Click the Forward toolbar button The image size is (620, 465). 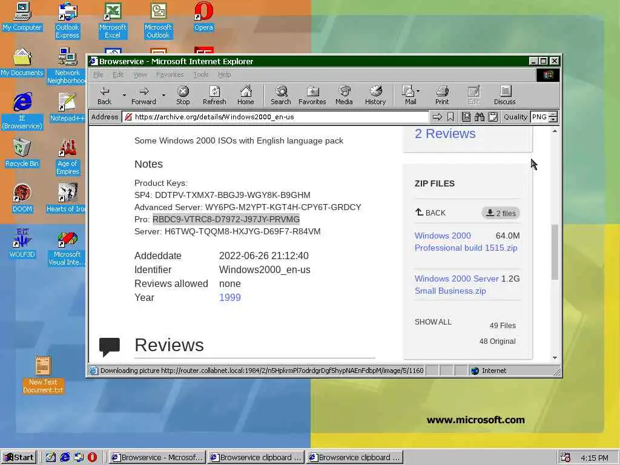pyautogui.click(x=143, y=95)
